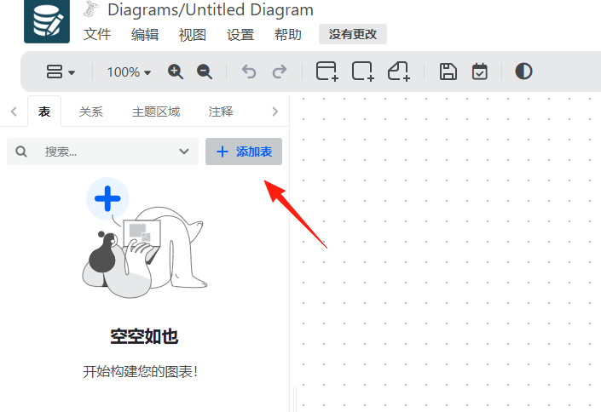
Task: Click the 开始构建您的图表 text
Action: point(141,371)
